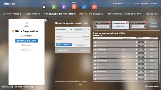Open the Менеджеры по персоналу tab
Image resolution: width=161 pixels, height=90 pixels.
click(x=124, y=14)
